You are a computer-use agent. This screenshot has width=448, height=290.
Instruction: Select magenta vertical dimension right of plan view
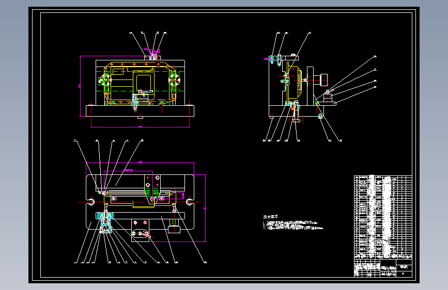tap(205, 208)
